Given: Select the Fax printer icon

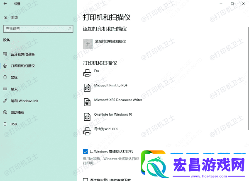Looking at the screenshot, I should (87, 73).
